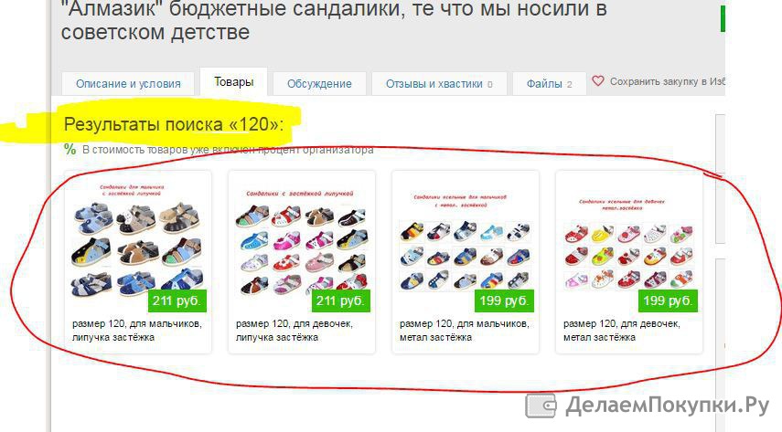Click title размер 120, для девочек, метал застёжка
Image resolution: width=782 pixels, height=432 pixels.
tap(622, 331)
